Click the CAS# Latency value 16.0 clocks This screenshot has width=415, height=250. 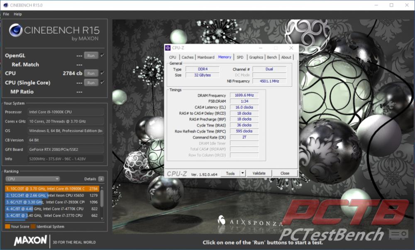click(x=244, y=107)
